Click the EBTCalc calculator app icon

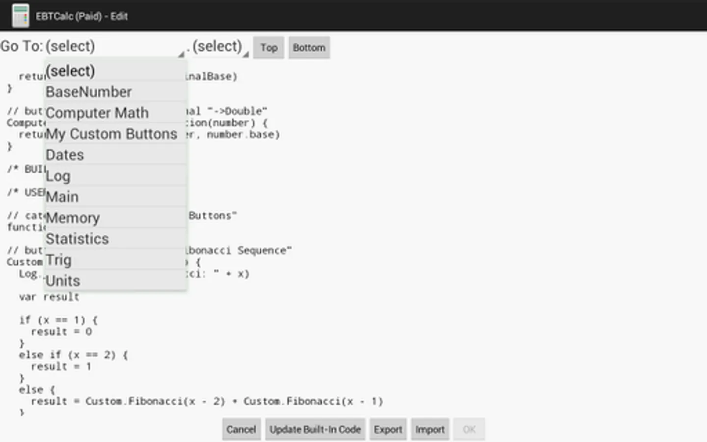click(21, 16)
